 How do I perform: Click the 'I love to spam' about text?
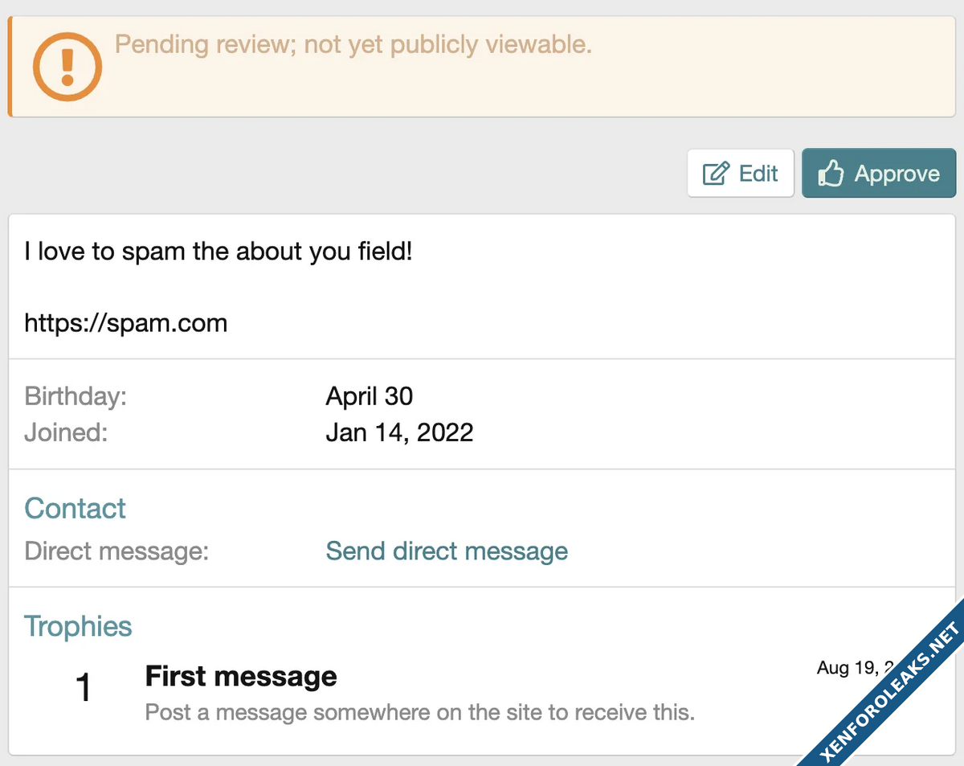point(219,252)
